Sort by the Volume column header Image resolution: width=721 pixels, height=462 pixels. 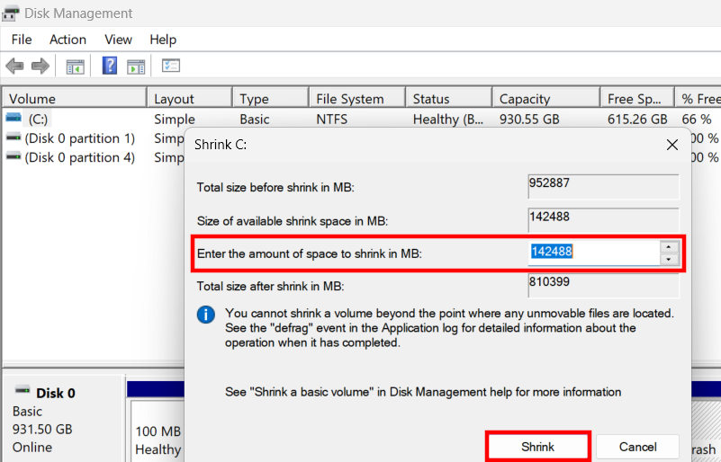click(x=32, y=99)
